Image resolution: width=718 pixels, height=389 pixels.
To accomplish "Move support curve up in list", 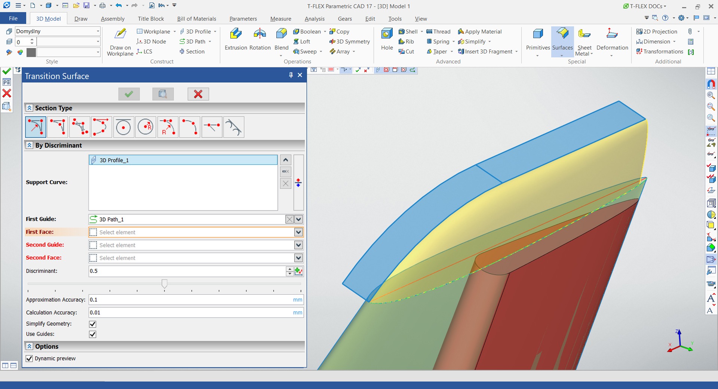I will point(286,160).
